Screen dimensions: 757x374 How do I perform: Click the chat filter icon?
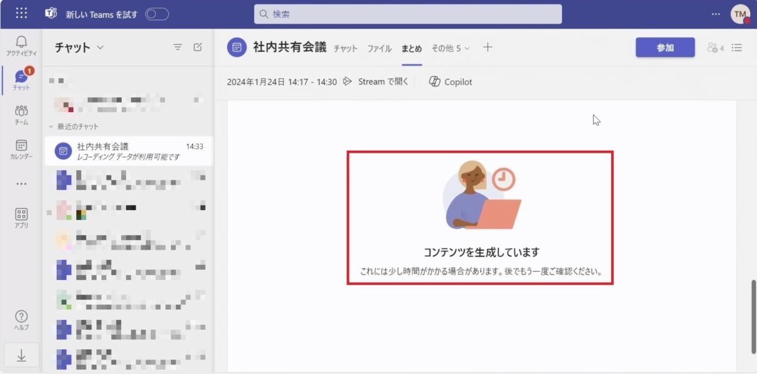pyautogui.click(x=177, y=47)
